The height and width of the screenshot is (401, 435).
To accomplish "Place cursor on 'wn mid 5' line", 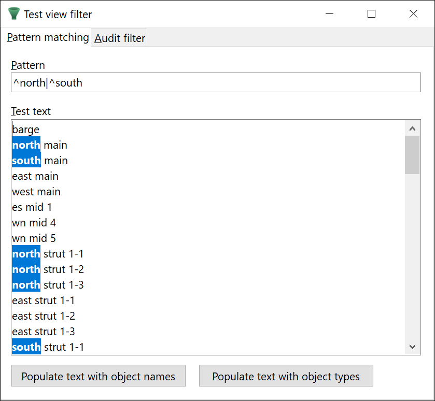I will [x=34, y=238].
